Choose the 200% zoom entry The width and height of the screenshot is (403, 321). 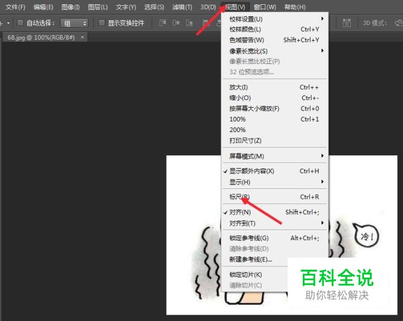(274, 130)
